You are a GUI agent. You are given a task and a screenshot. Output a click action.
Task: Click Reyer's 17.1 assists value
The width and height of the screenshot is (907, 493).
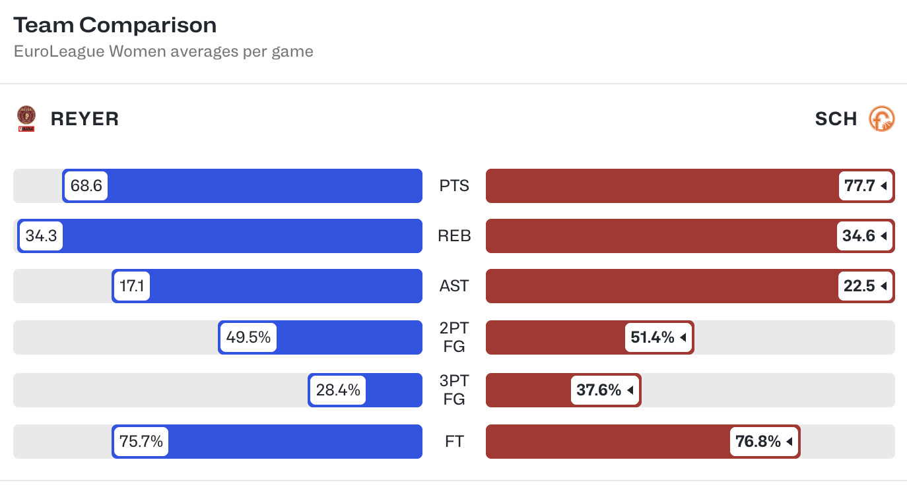pos(132,286)
